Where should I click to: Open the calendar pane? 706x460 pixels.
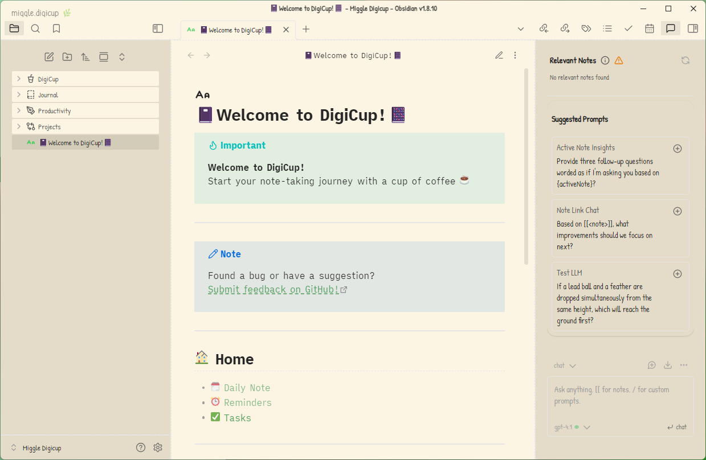click(x=650, y=28)
